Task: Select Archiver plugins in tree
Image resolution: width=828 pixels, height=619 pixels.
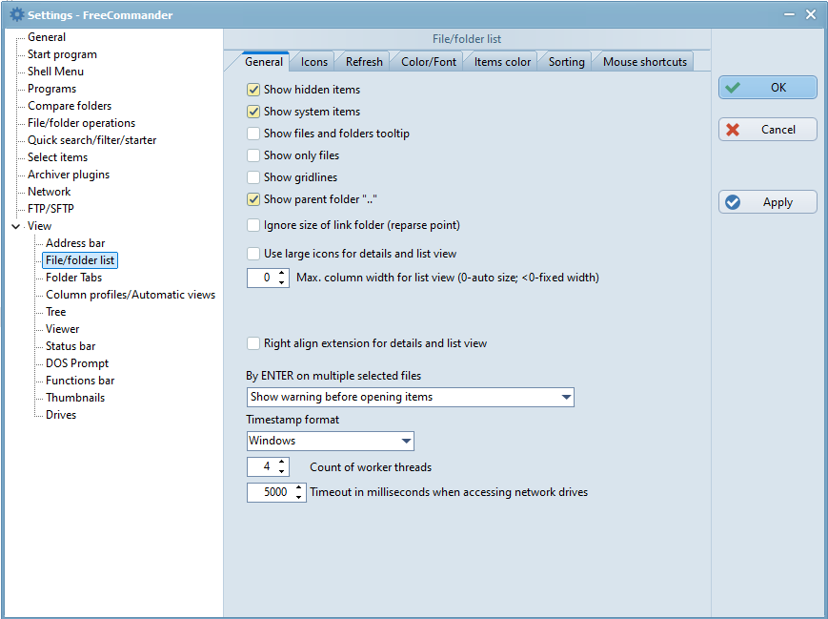Action: tap(69, 175)
